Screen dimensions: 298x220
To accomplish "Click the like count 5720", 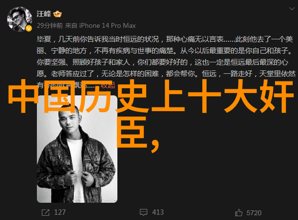I will pyautogui.click(x=254, y=213).
